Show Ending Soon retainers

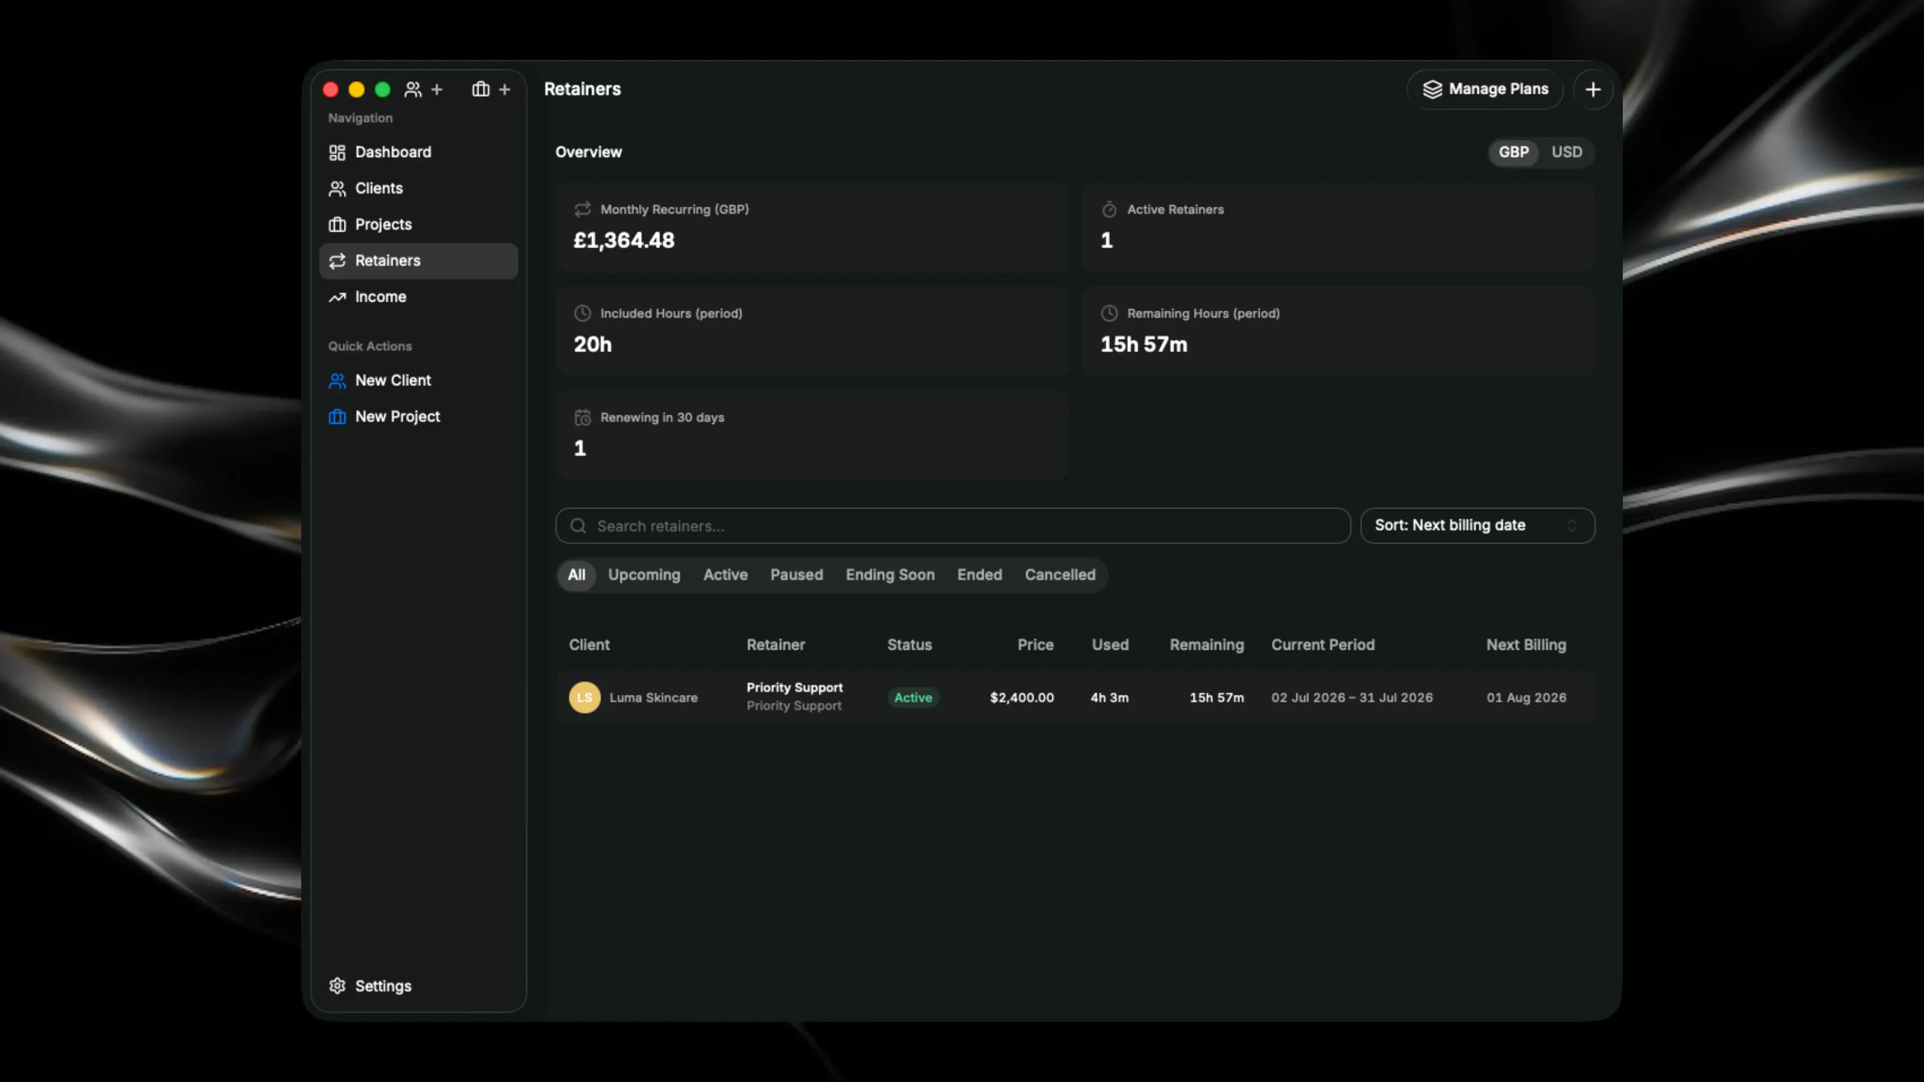coord(890,575)
